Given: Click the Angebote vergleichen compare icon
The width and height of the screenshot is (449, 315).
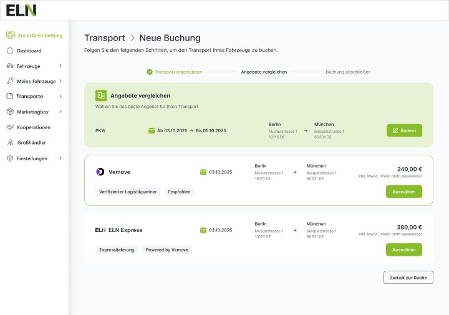Looking at the screenshot, I should coord(101,95).
